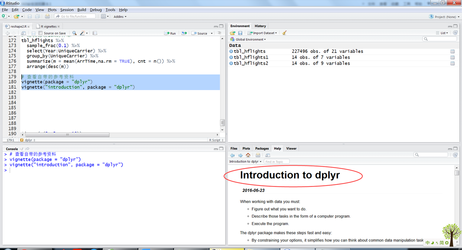Click the document outline icon in editor

[x=219, y=33]
